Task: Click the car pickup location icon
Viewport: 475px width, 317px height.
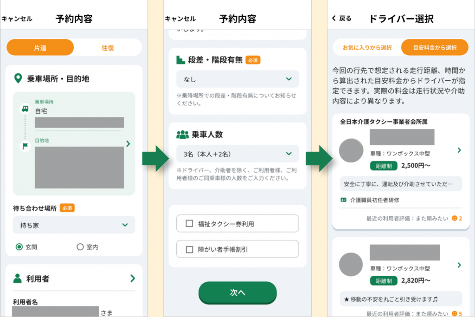Action: tap(25, 109)
